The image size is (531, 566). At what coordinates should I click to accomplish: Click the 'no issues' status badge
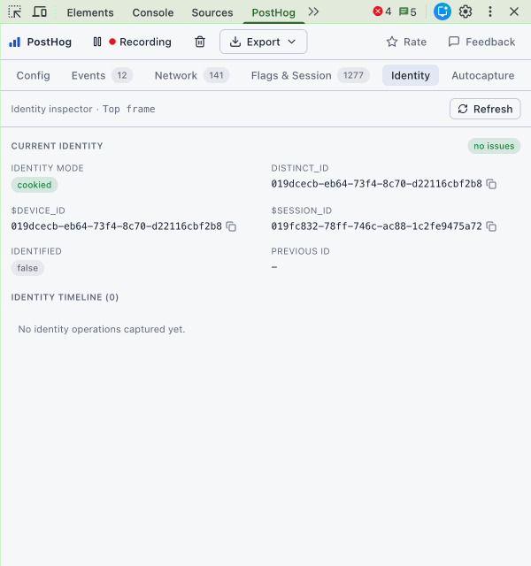click(x=494, y=146)
